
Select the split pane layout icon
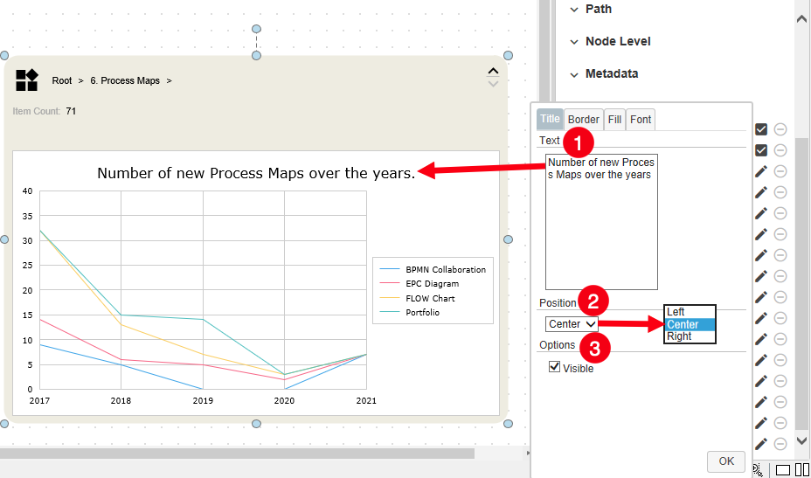(x=801, y=470)
